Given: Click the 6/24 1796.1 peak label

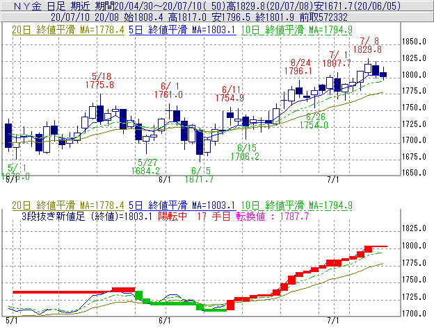Looking at the screenshot, I should coord(298,67).
